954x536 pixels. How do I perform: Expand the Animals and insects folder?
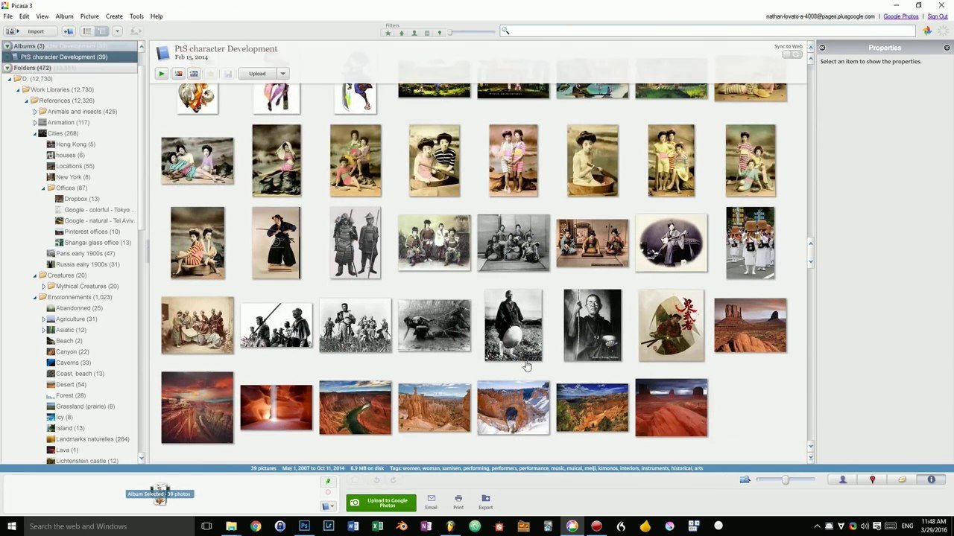(x=34, y=112)
